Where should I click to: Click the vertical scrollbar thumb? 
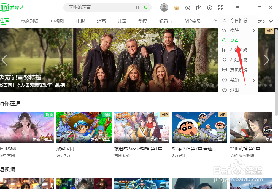[276, 72]
